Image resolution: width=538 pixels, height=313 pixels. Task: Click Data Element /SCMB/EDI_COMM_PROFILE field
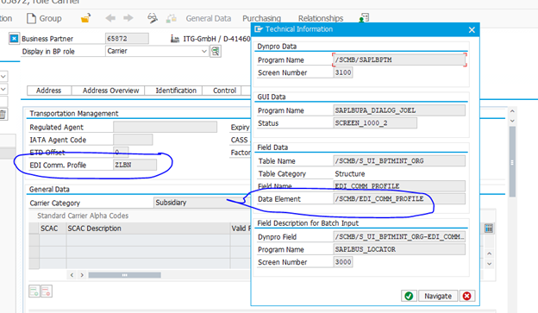pyautogui.click(x=399, y=199)
